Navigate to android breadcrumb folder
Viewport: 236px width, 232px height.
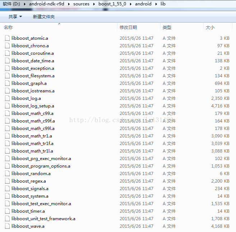click(x=143, y=4)
